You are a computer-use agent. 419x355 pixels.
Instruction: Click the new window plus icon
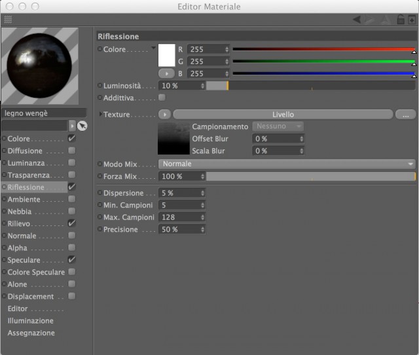[412, 20]
